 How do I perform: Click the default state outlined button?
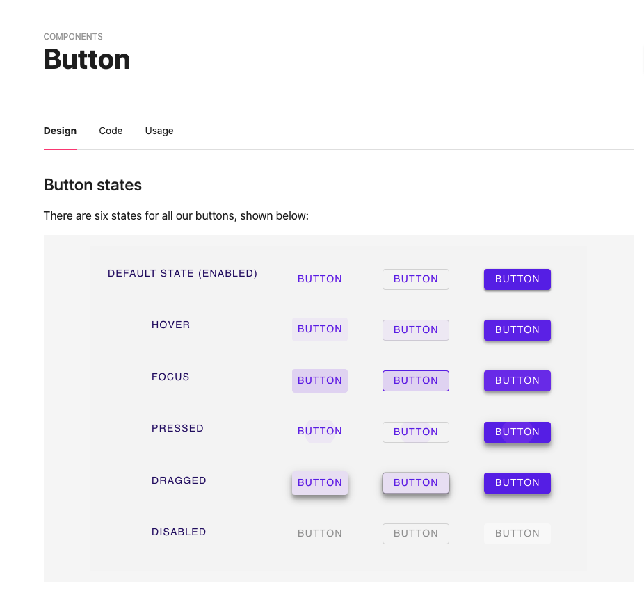point(416,279)
